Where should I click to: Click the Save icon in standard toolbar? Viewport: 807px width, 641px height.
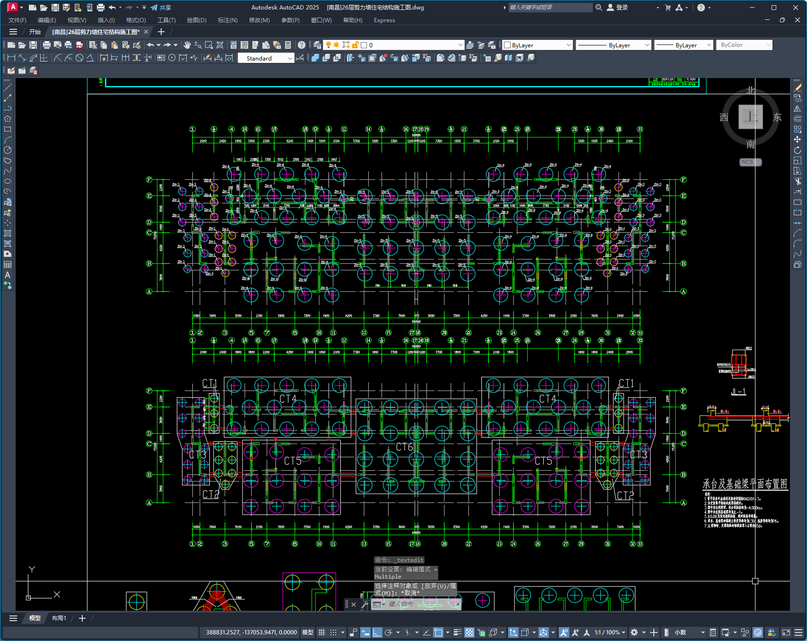33,45
